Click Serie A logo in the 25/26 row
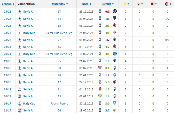Viewport: 174px width, 113px height. pyautogui.click(x=20, y=12)
